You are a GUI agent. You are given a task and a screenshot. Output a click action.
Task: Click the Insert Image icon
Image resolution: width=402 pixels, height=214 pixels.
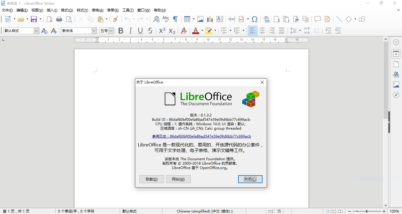(200, 19)
